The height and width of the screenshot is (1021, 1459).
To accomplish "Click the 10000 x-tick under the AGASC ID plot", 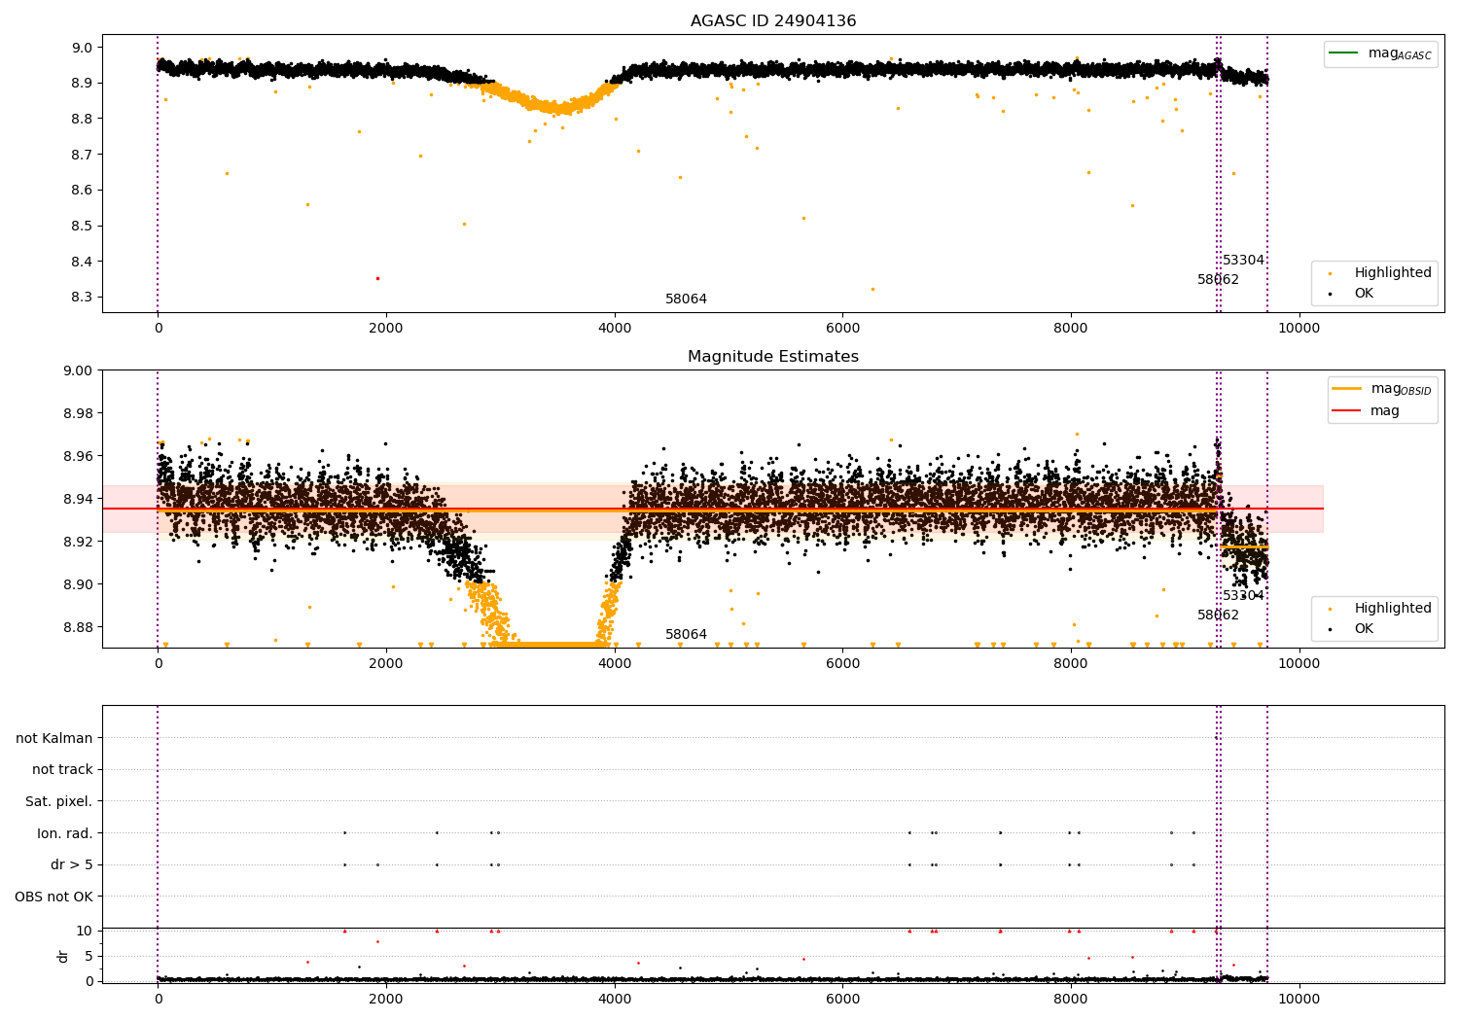I will [1299, 329].
